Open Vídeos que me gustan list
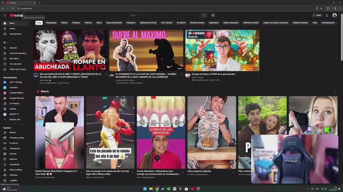The image size is (343, 192). click(x=15, y=69)
